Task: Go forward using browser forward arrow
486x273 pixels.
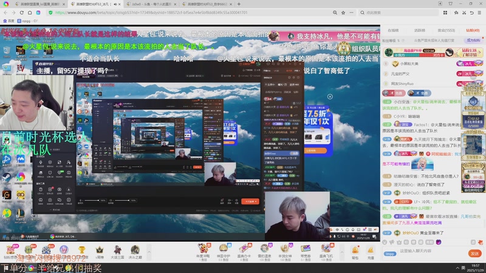Action: pos(13,13)
